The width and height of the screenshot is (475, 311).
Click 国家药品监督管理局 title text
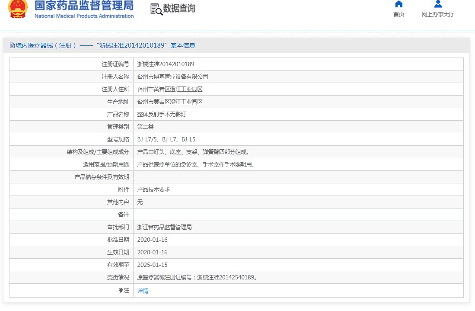84,6
